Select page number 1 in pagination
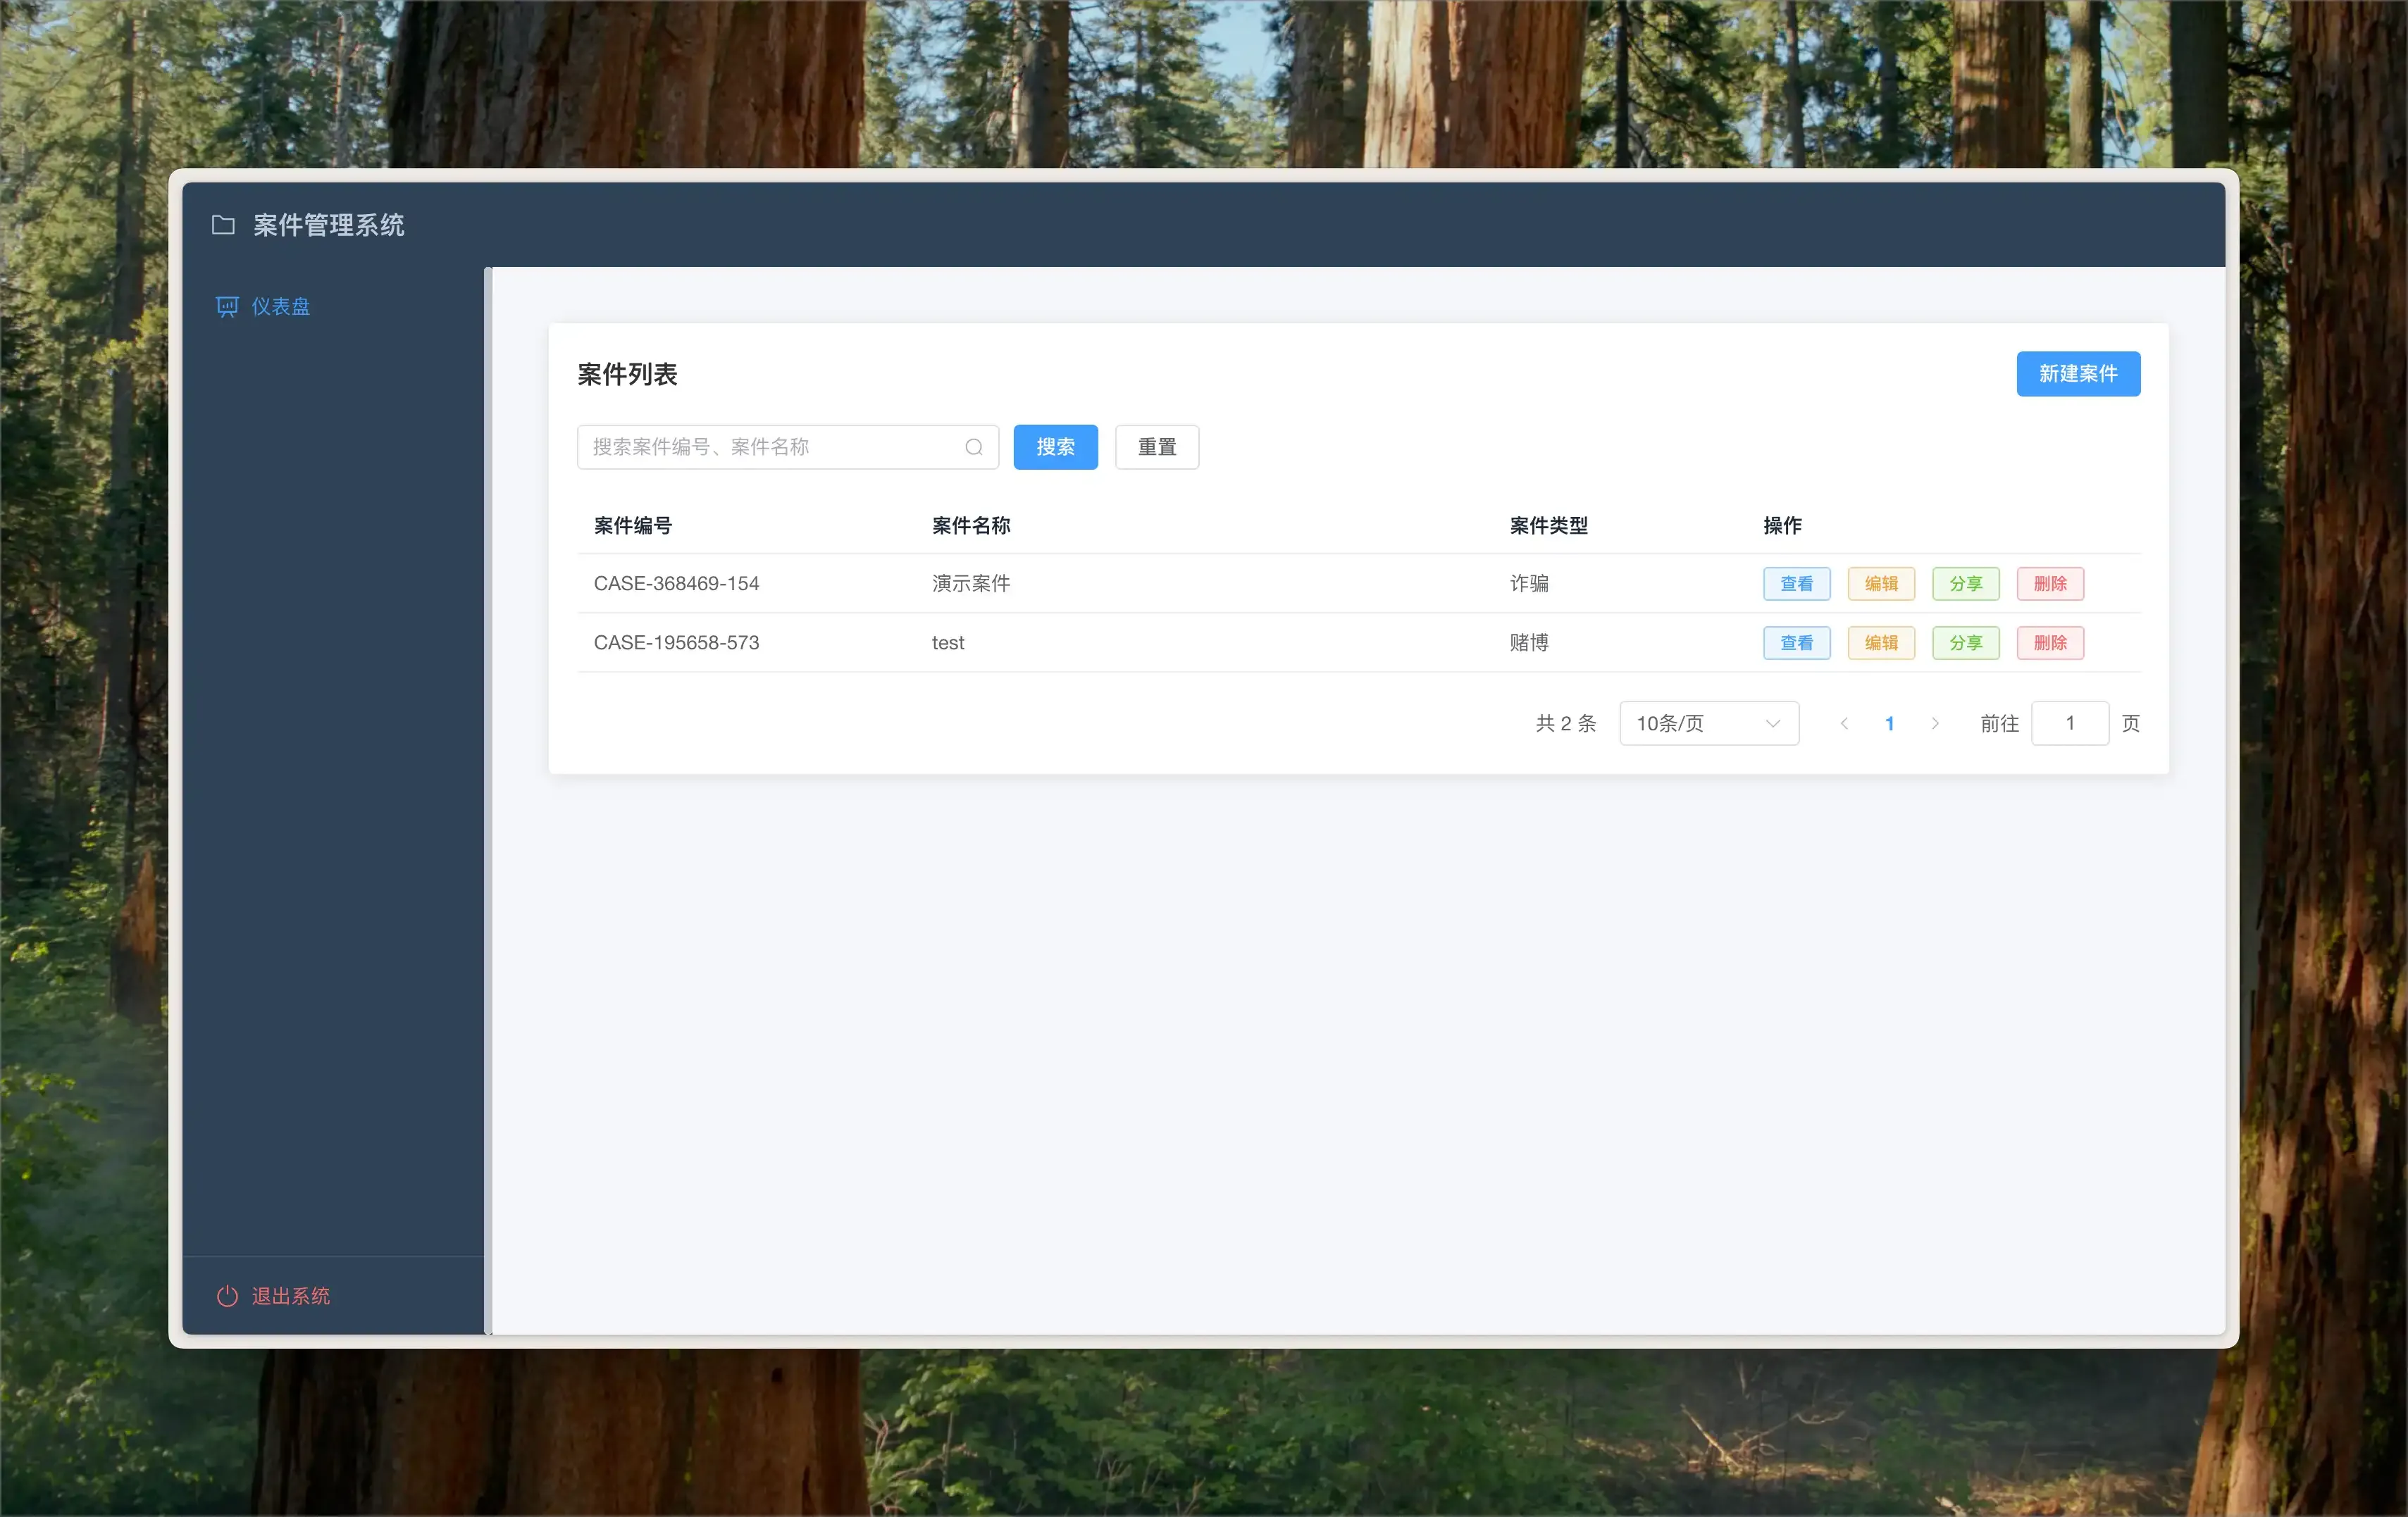The width and height of the screenshot is (2408, 1517). pyautogui.click(x=1889, y=723)
